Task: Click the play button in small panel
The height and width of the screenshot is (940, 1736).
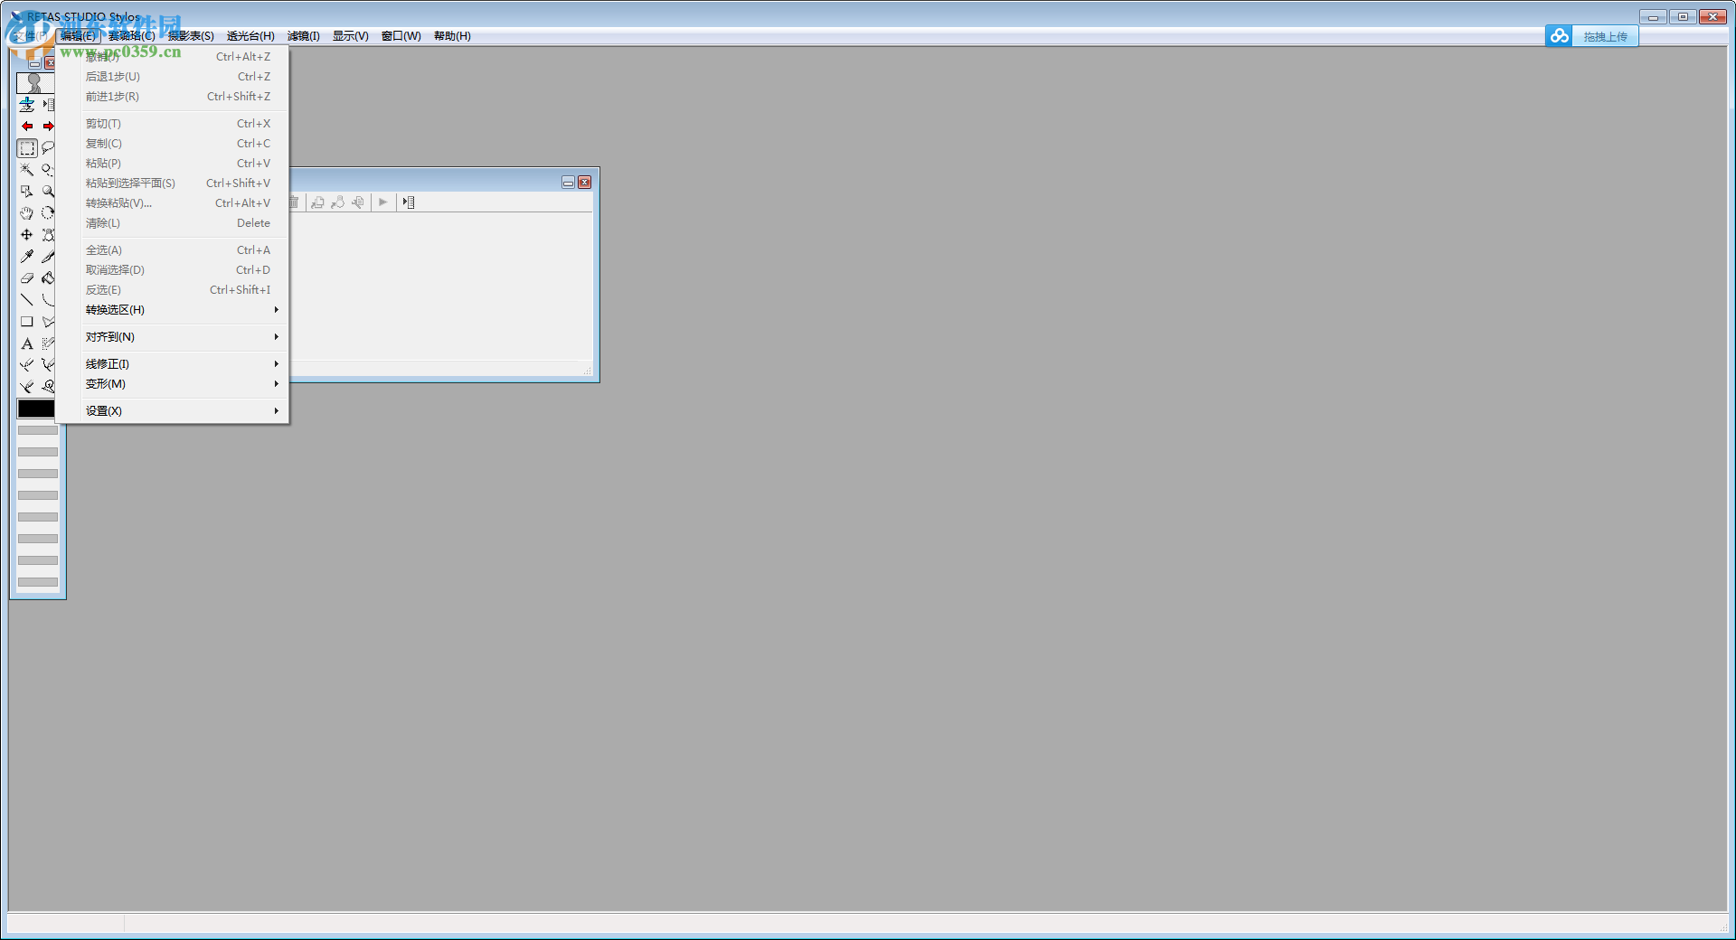Action: (x=382, y=202)
